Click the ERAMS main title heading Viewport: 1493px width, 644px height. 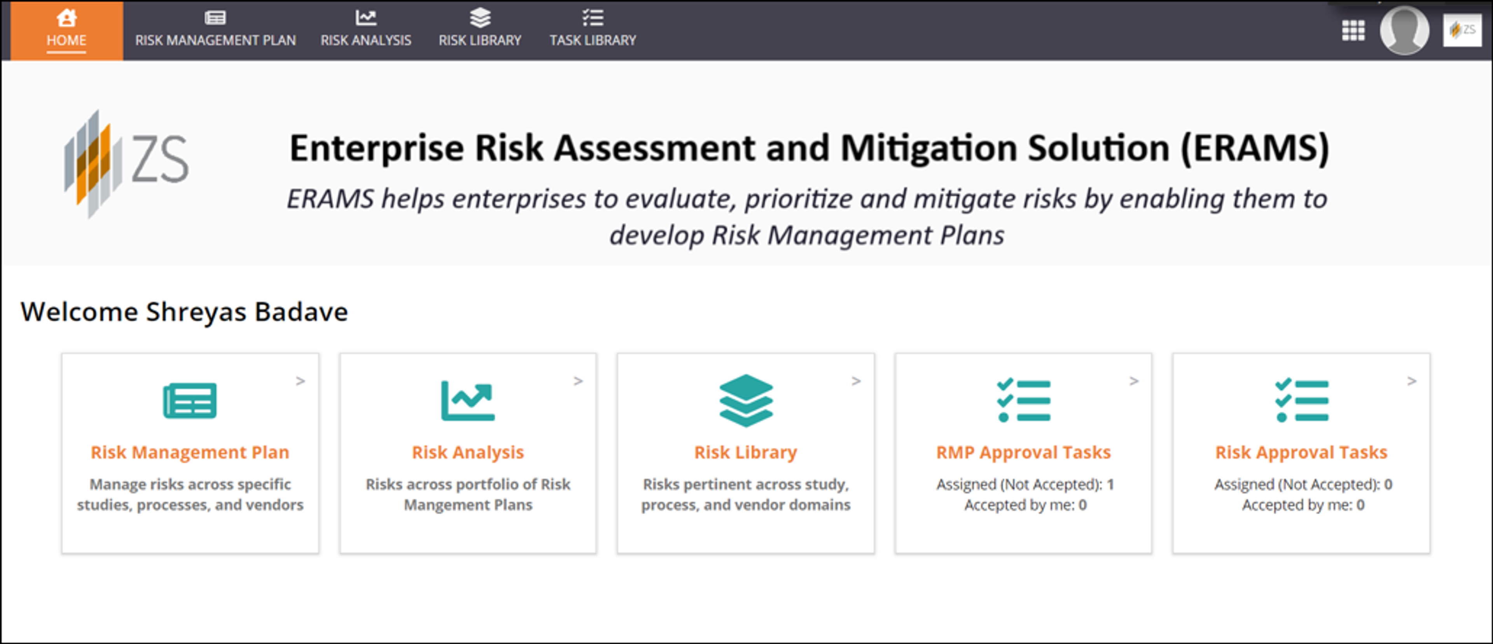[x=809, y=148]
